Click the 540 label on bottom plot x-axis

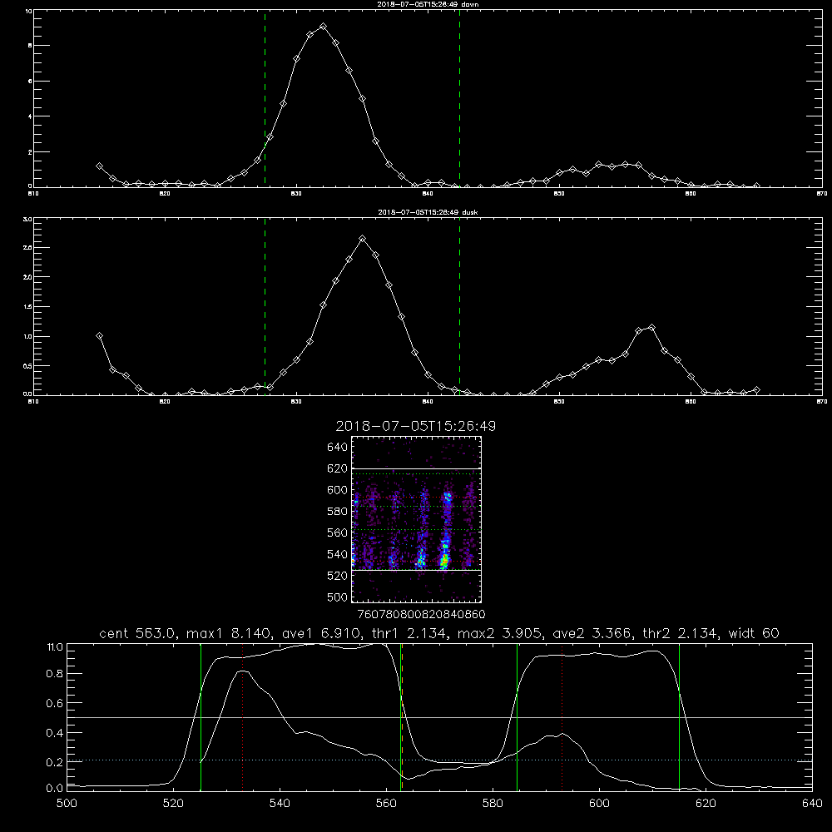(280, 804)
